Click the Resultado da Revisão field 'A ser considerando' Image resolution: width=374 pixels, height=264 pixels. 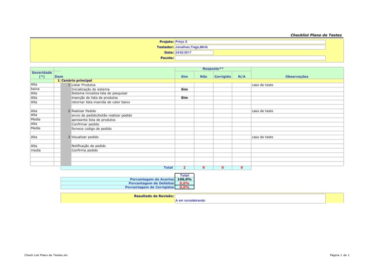coord(250,198)
